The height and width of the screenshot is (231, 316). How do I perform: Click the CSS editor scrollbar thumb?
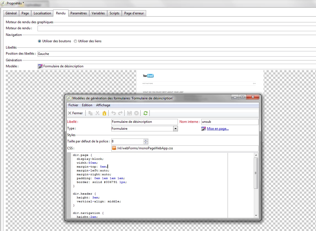point(256,173)
